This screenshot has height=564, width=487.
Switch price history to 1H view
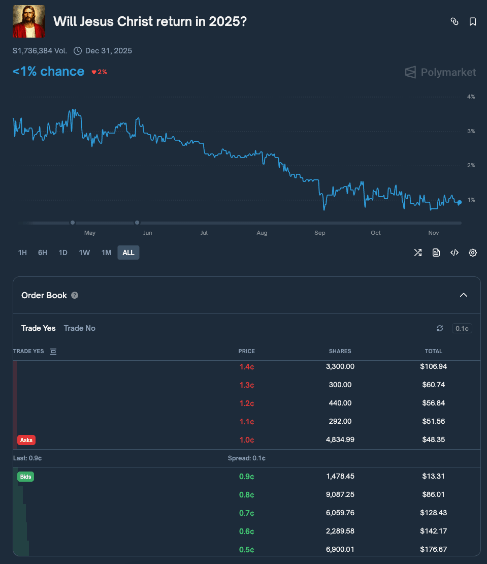[22, 253]
